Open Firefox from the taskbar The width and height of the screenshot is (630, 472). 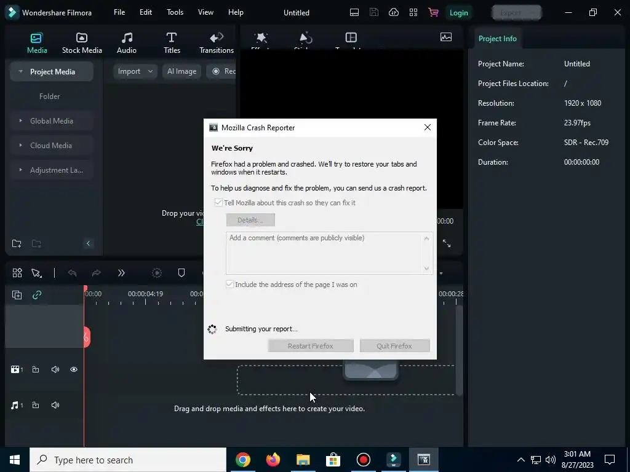[273, 460]
